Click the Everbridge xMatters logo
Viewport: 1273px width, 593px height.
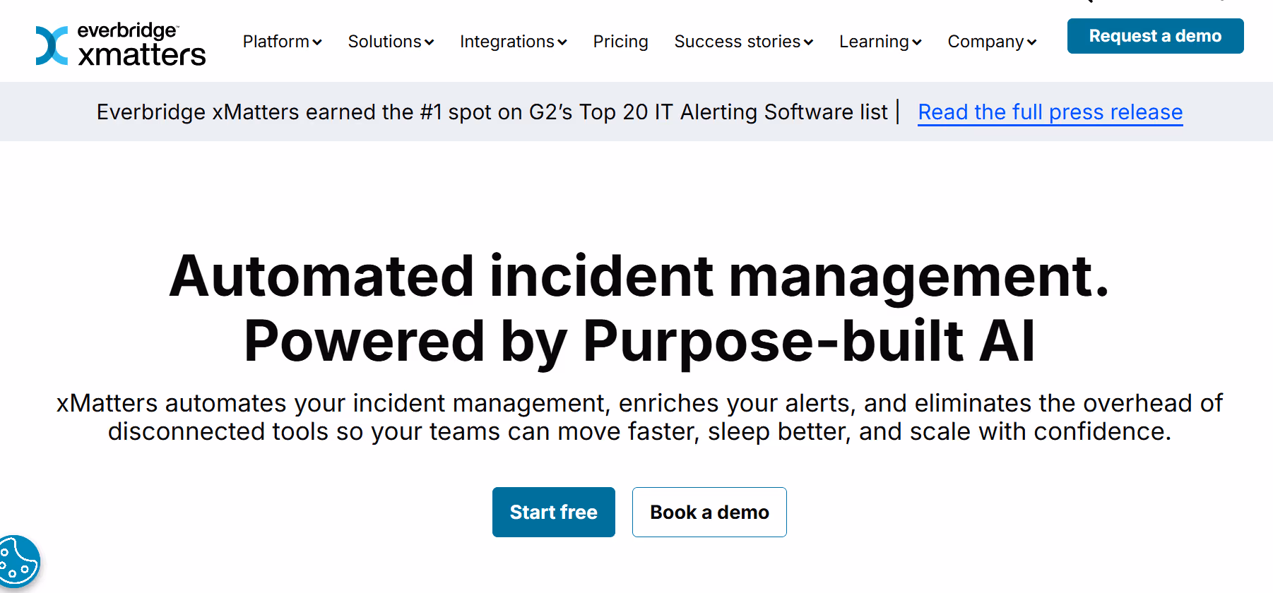click(x=120, y=44)
